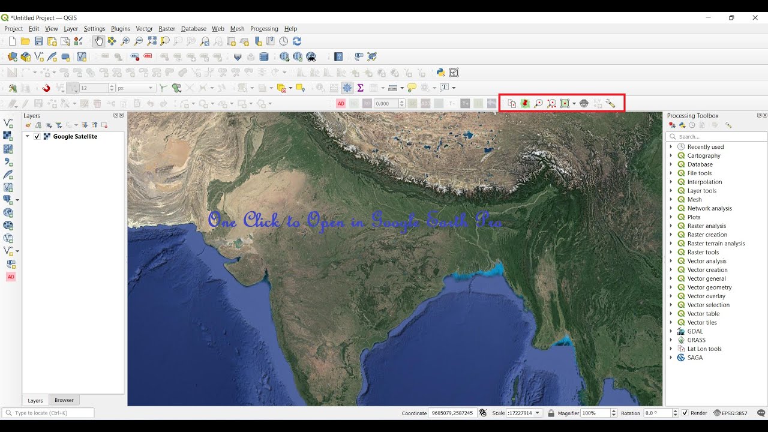Switch to the Browser tab
The height and width of the screenshot is (432, 768).
pyautogui.click(x=64, y=400)
